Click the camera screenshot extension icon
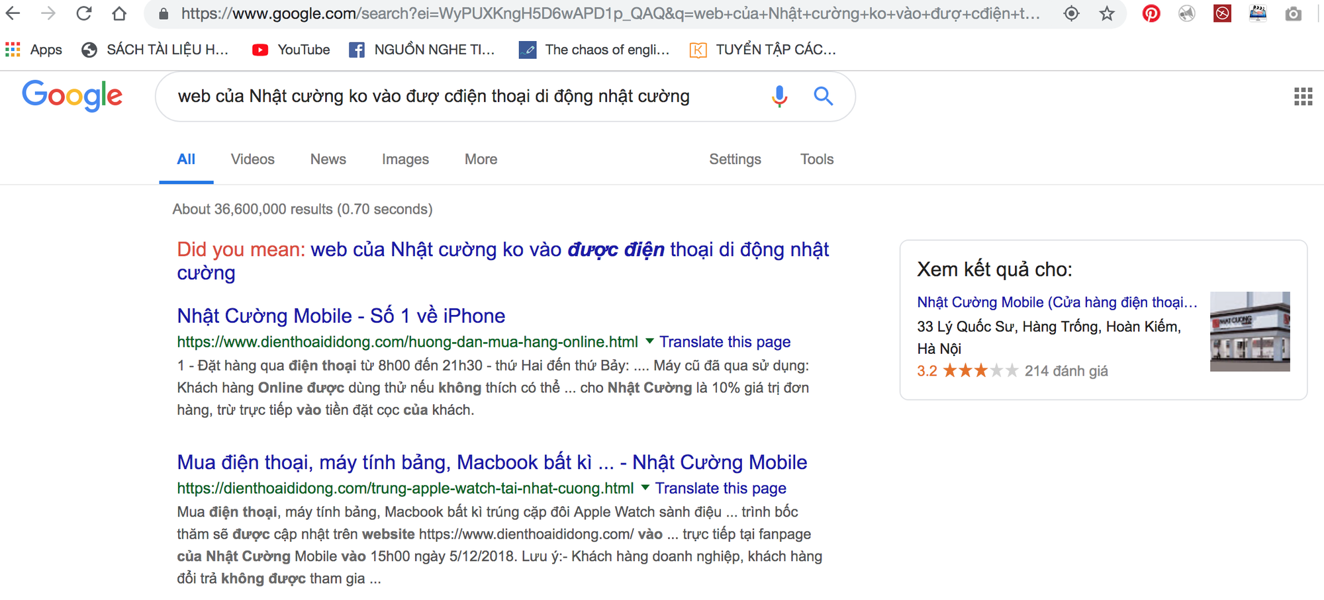 tap(1294, 13)
